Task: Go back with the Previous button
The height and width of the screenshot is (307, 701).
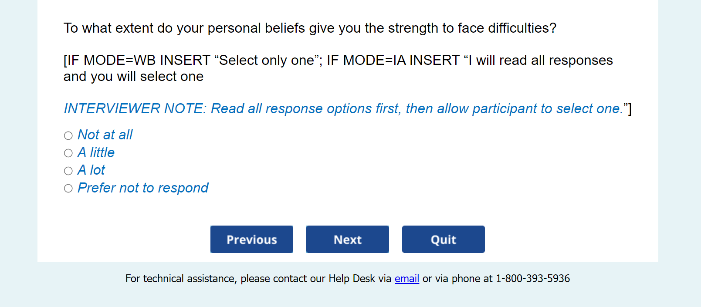Action: pos(251,239)
